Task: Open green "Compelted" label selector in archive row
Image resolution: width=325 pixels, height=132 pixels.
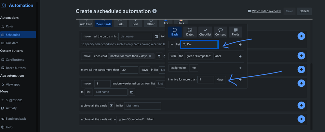Action: click(131, 119)
